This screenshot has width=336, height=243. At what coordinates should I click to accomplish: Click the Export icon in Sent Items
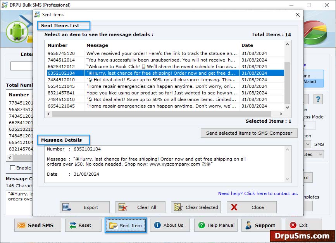tap(67, 207)
